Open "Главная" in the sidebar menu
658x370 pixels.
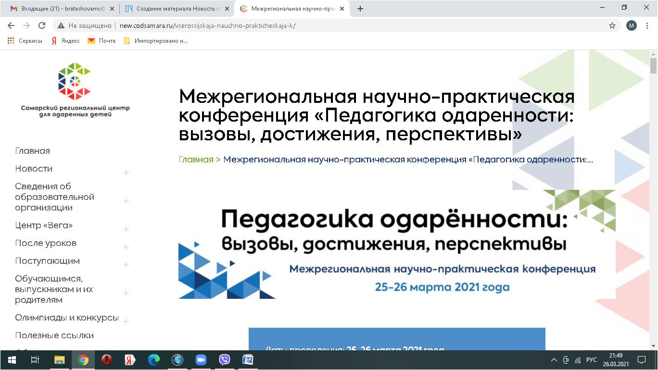[x=32, y=151]
